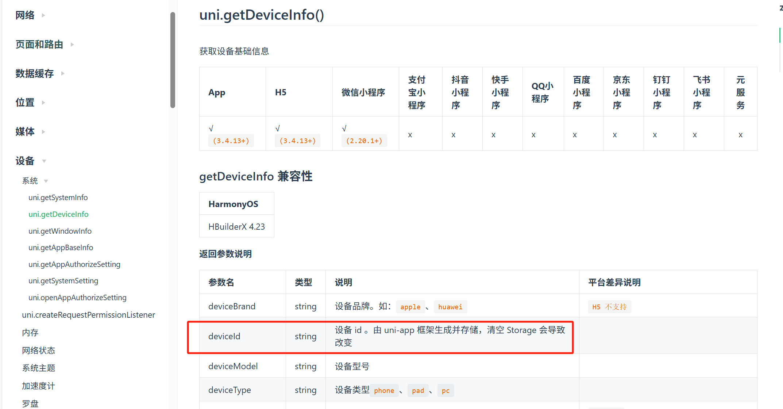This screenshot has height=409, width=783.
Task: Click the 获取设备基础信息 description text
Action: click(234, 51)
